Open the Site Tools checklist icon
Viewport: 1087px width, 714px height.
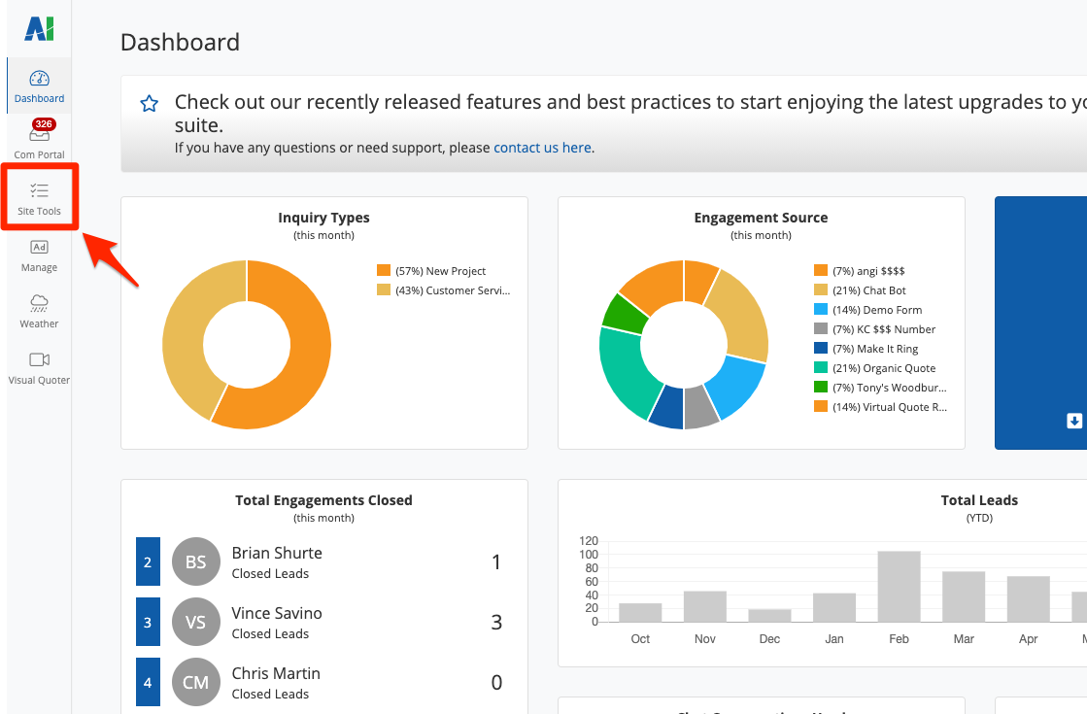pos(39,190)
